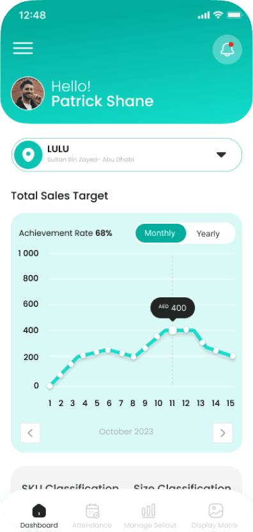Select chart point at day 1
This screenshot has height=532, width=253.
pos(50,386)
